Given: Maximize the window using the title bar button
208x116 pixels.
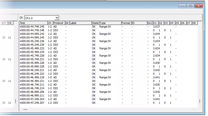Looking at the screenshot, I should pyautogui.click(x=190, y=6).
